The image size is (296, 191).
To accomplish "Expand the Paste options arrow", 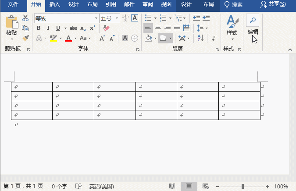I will point(12,39).
